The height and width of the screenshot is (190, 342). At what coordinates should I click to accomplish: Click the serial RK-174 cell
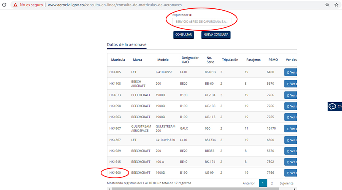210,161
